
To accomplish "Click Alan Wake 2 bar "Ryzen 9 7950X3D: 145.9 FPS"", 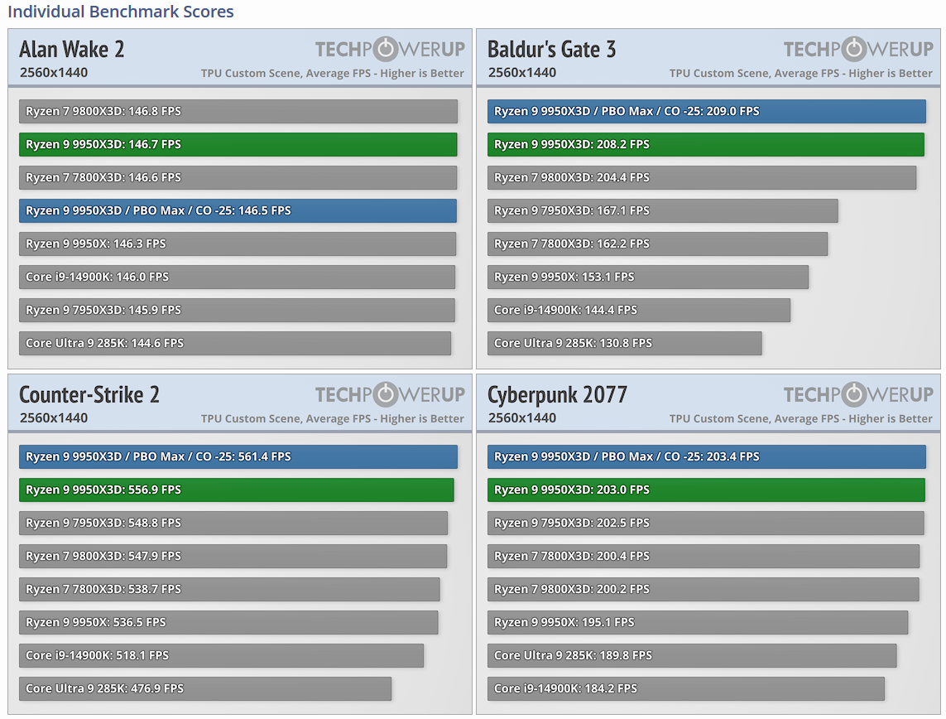I will tap(237, 311).
